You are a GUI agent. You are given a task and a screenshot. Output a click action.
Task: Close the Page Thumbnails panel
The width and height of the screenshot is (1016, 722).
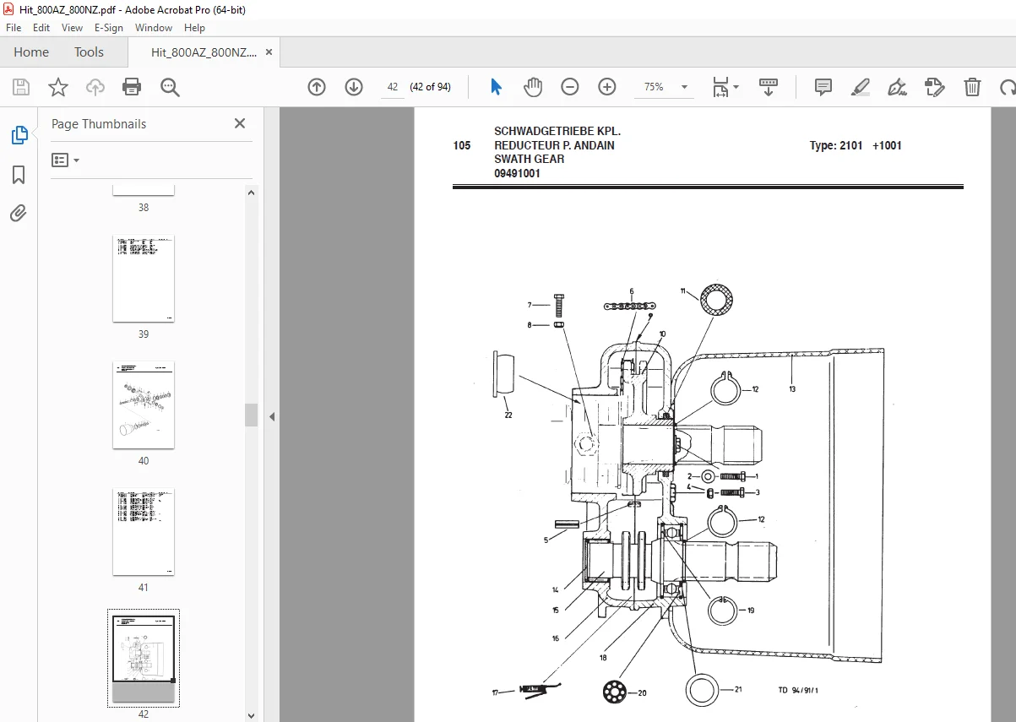(240, 123)
